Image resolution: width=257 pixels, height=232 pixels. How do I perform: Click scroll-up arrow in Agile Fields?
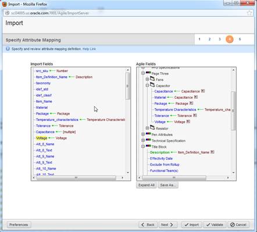click(x=233, y=70)
